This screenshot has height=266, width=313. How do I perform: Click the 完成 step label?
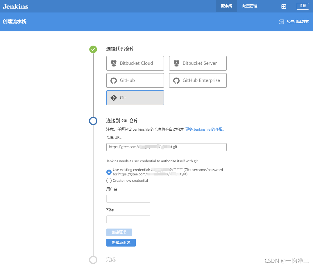tap(111, 259)
